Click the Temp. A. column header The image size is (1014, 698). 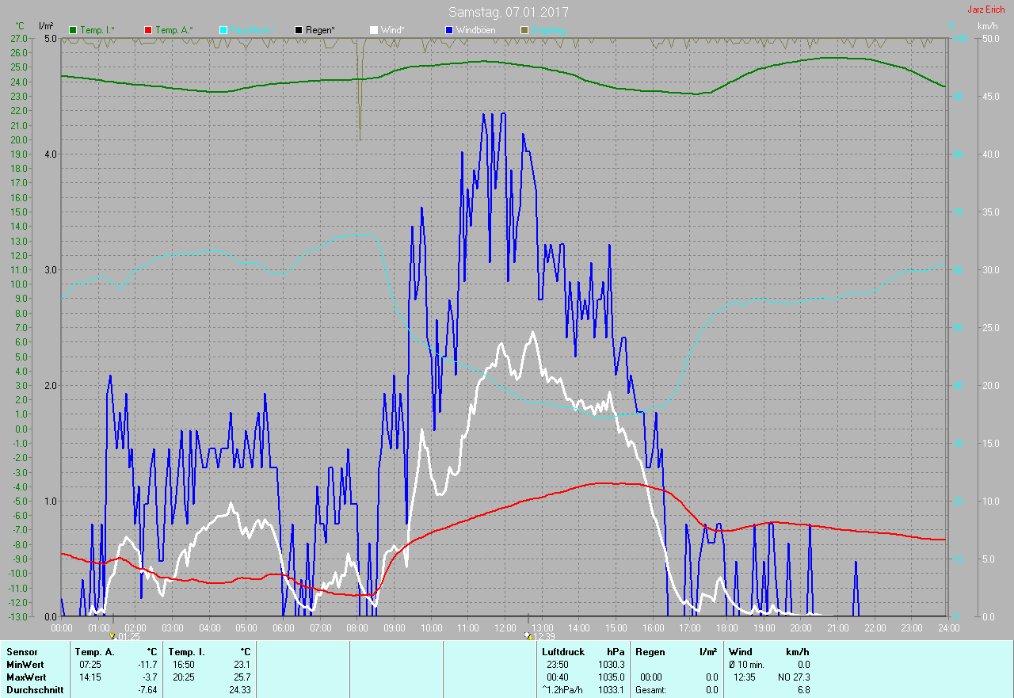point(94,652)
